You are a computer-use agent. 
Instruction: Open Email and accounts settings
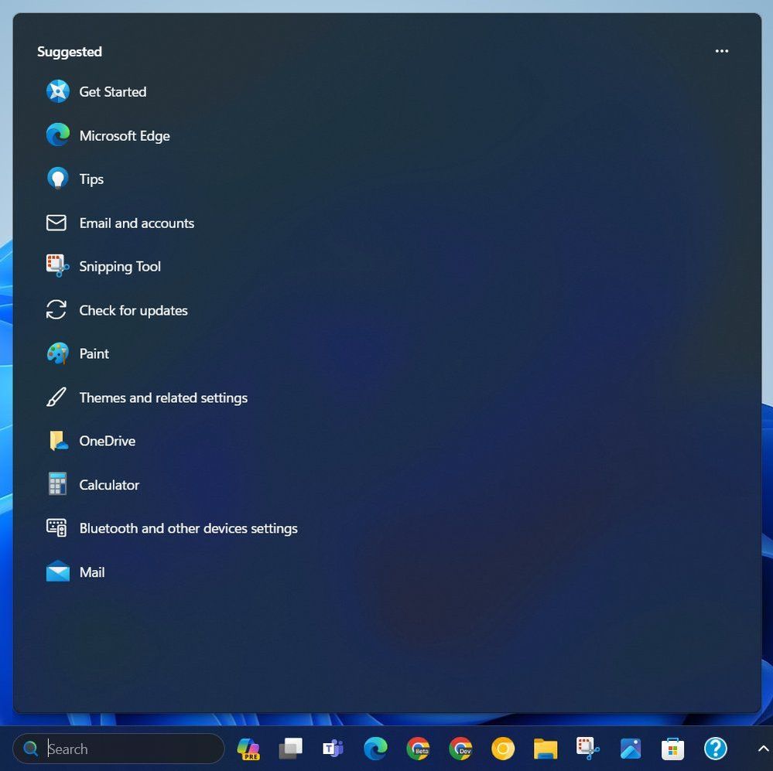click(120, 223)
